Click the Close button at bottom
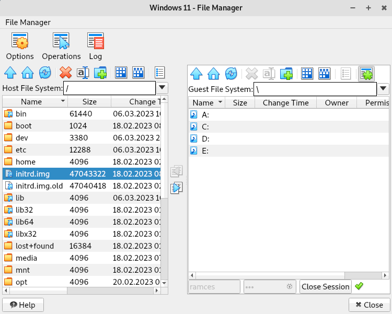This screenshot has height=314, width=392. pyautogui.click(x=369, y=305)
